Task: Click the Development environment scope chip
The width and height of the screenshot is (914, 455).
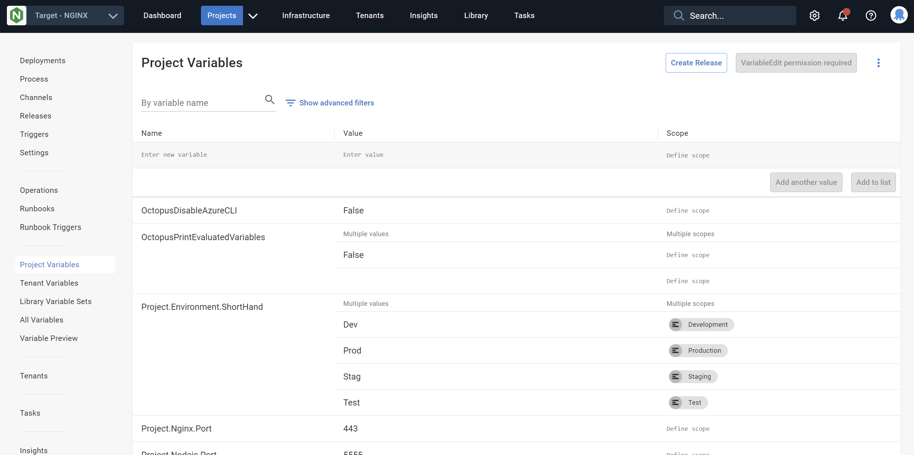Action: (701, 325)
